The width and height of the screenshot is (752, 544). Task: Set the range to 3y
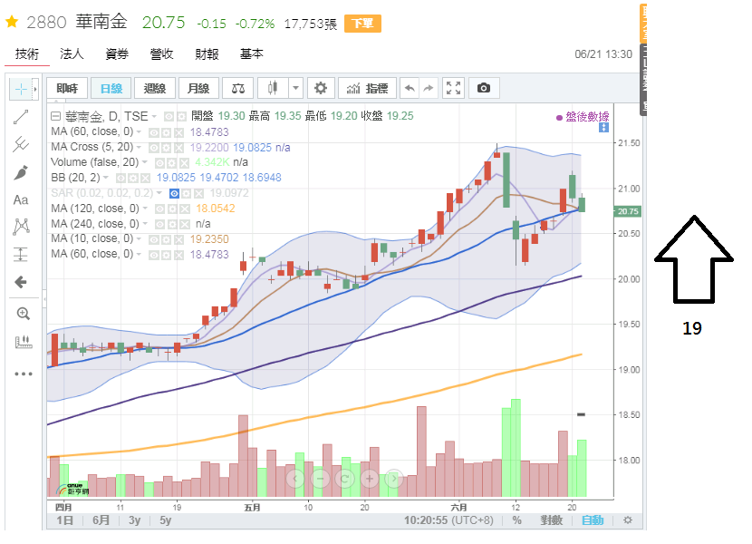(134, 520)
